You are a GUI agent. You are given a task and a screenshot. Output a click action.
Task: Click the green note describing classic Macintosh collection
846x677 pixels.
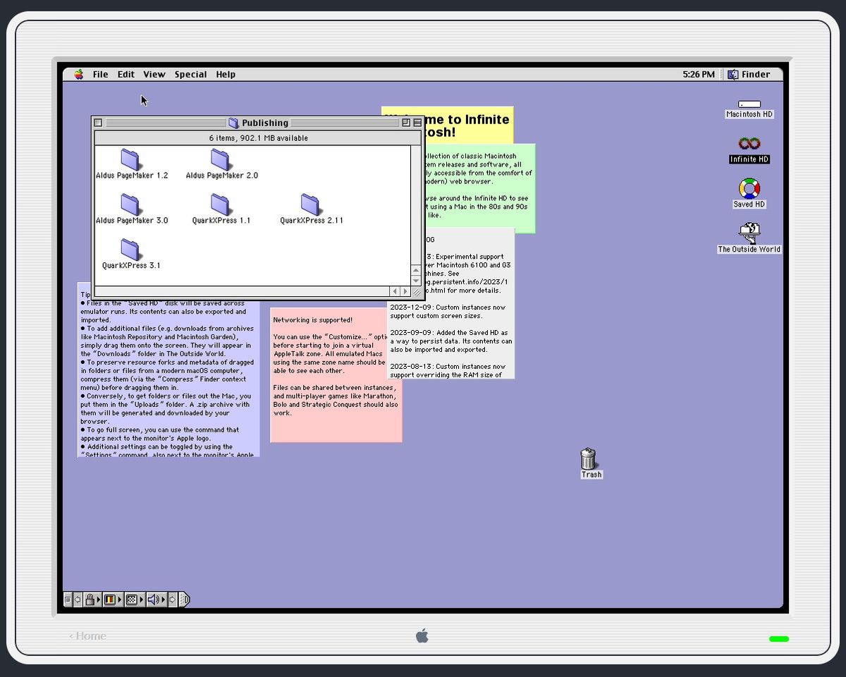479,188
